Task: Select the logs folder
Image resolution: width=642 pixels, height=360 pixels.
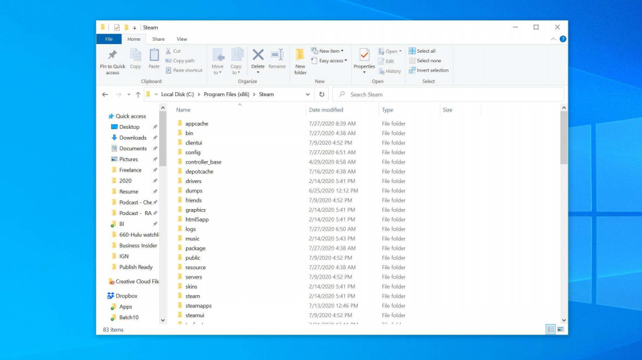Action: [x=191, y=229]
